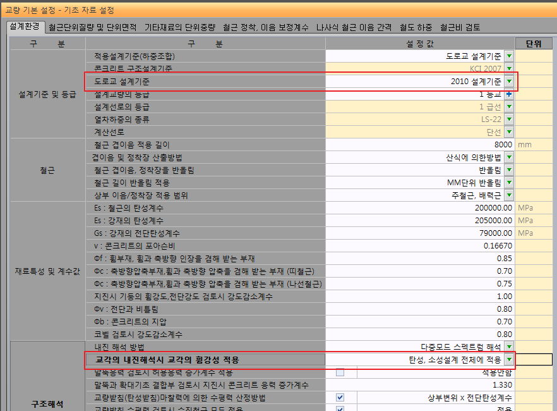Click green arrow for 설계선로의 등급
This screenshot has width=557, height=411.
pyautogui.click(x=509, y=107)
